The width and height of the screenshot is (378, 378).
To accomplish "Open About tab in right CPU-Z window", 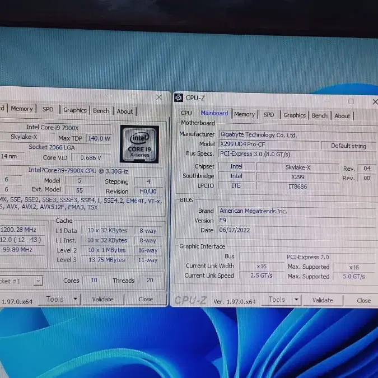I will (x=342, y=116).
